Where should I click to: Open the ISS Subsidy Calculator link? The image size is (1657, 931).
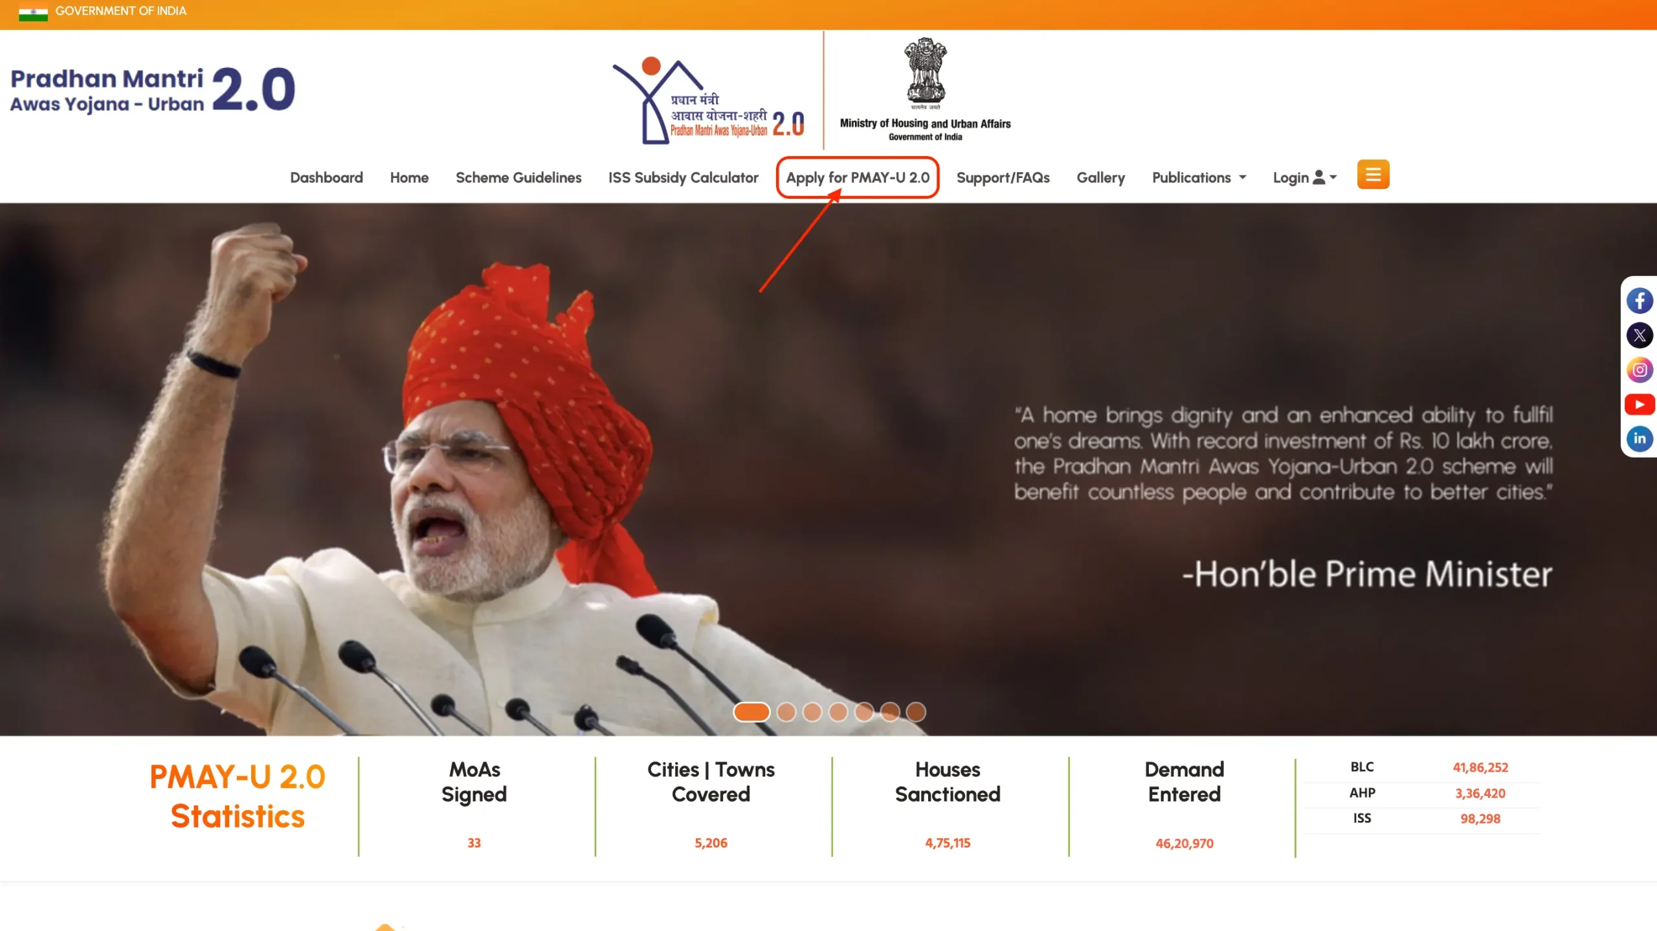click(683, 177)
